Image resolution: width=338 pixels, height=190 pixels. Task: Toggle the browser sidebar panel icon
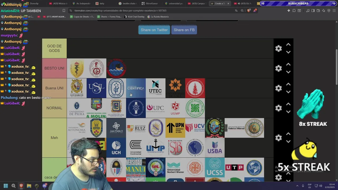(x=313, y=11)
